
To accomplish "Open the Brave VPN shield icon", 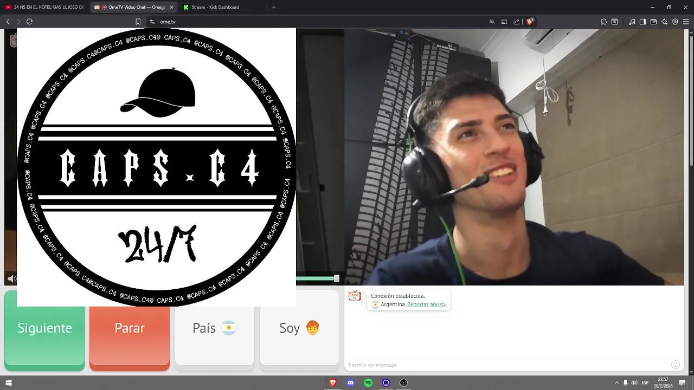I will click(x=675, y=22).
